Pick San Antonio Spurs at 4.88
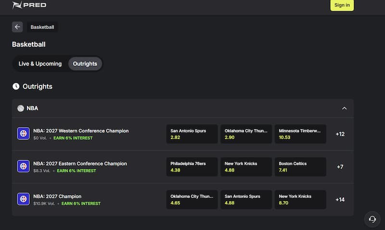Screen dimensions: 385x230 click(246, 200)
